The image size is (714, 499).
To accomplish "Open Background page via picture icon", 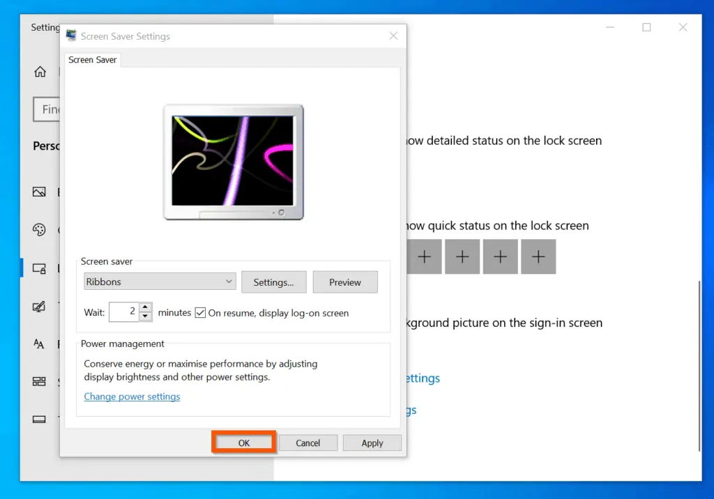I will pos(39,192).
